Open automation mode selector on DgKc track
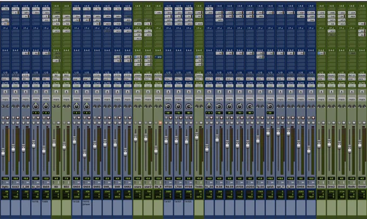This screenshot has height=219, width=367. (x=5, y=86)
